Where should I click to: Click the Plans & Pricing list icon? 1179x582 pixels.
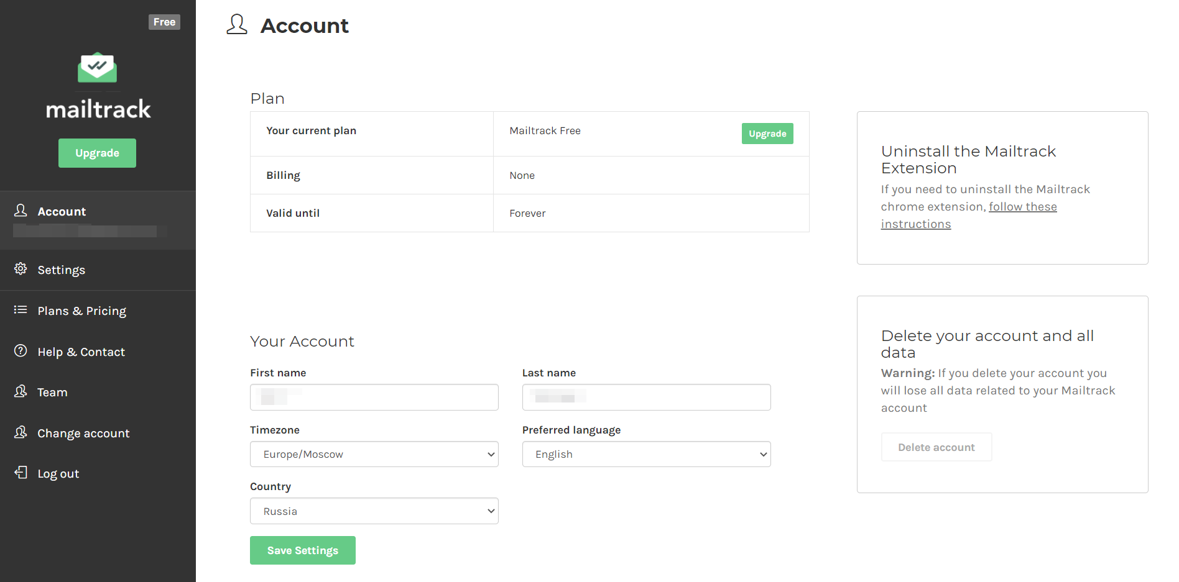tap(21, 309)
